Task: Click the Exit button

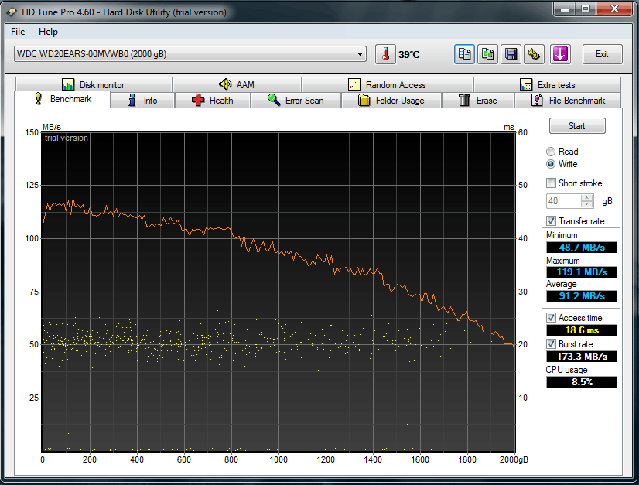Action: (603, 54)
